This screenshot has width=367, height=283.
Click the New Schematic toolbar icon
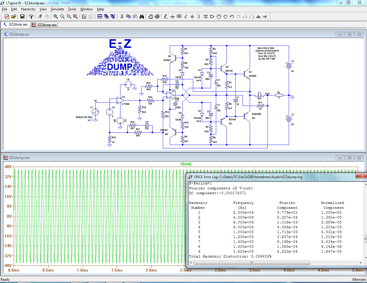click(x=7, y=17)
